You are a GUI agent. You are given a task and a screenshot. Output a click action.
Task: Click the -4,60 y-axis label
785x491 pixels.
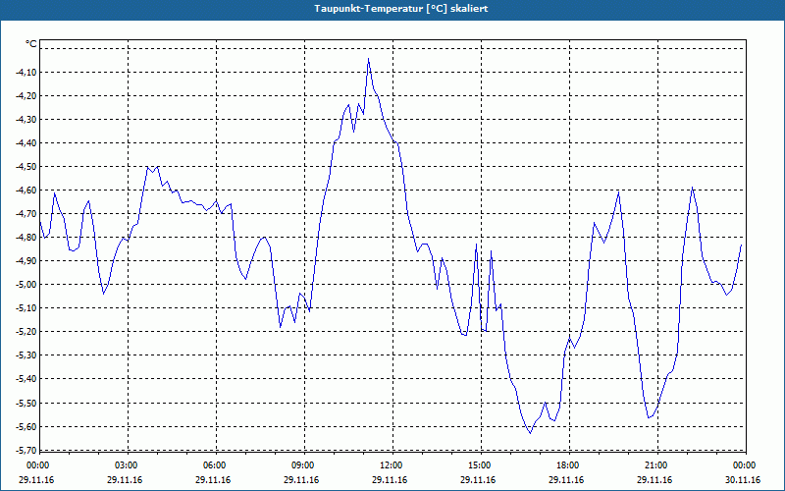[x=26, y=190]
